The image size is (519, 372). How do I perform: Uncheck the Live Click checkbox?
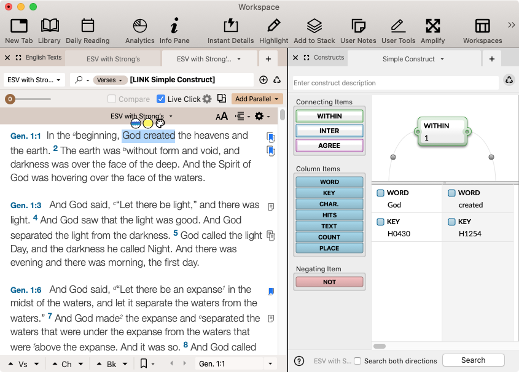click(161, 99)
